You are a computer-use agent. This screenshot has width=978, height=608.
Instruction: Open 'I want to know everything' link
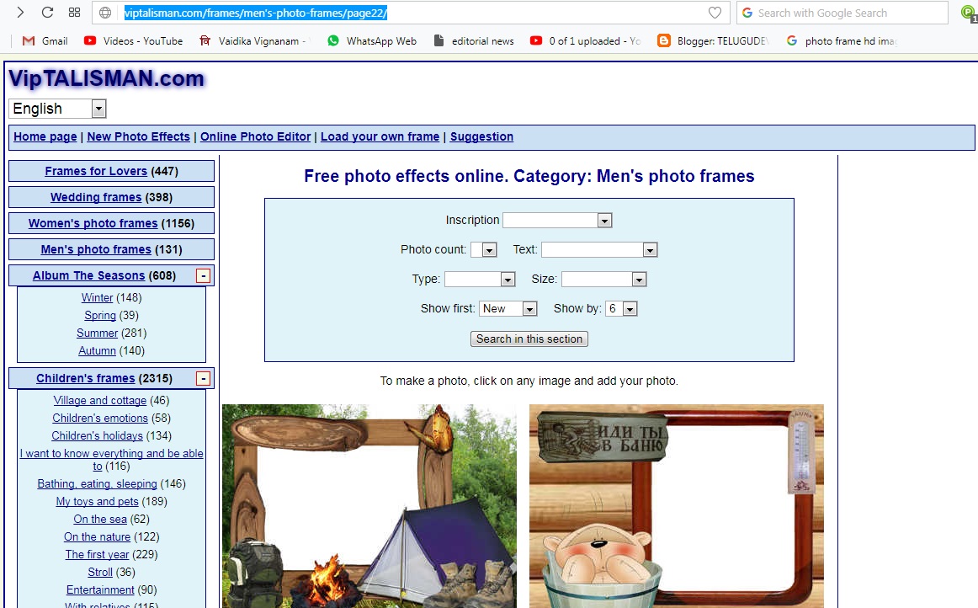pos(112,460)
